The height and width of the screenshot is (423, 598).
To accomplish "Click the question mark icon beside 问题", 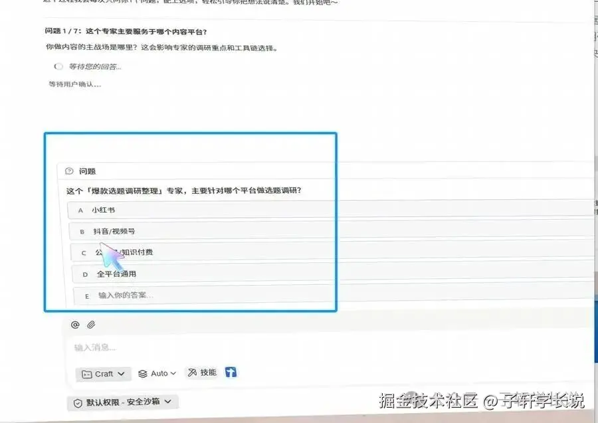I will tap(69, 171).
